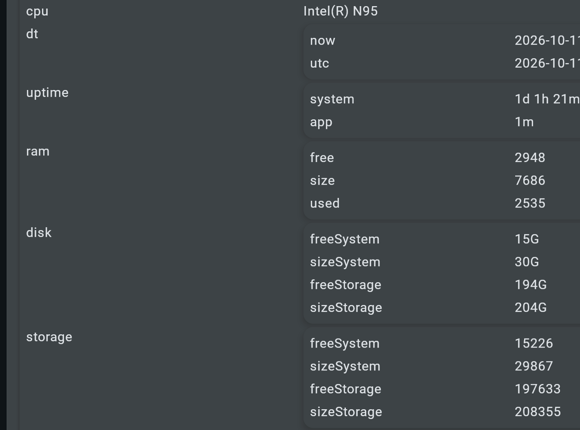
Task: Select the dt row label
Action: [32, 34]
